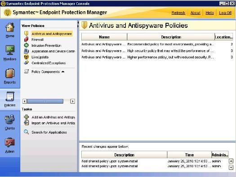Click the policy list horizontal scrollbar thumb
Viewport: 236px width, 177px height.
click(45, 101)
